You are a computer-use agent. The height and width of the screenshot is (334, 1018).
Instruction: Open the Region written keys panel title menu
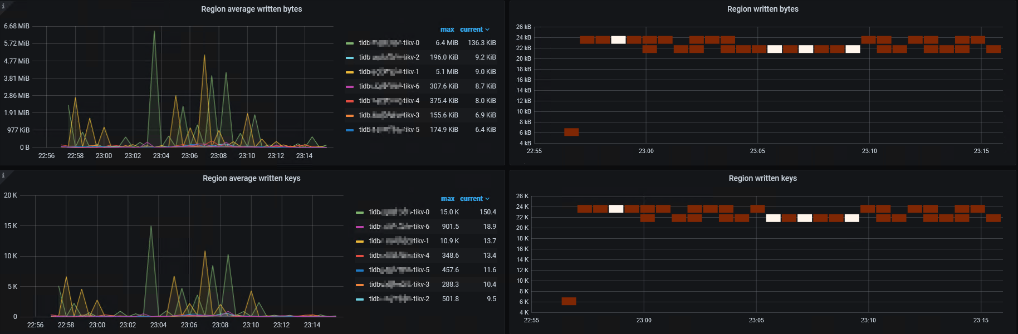click(762, 178)
